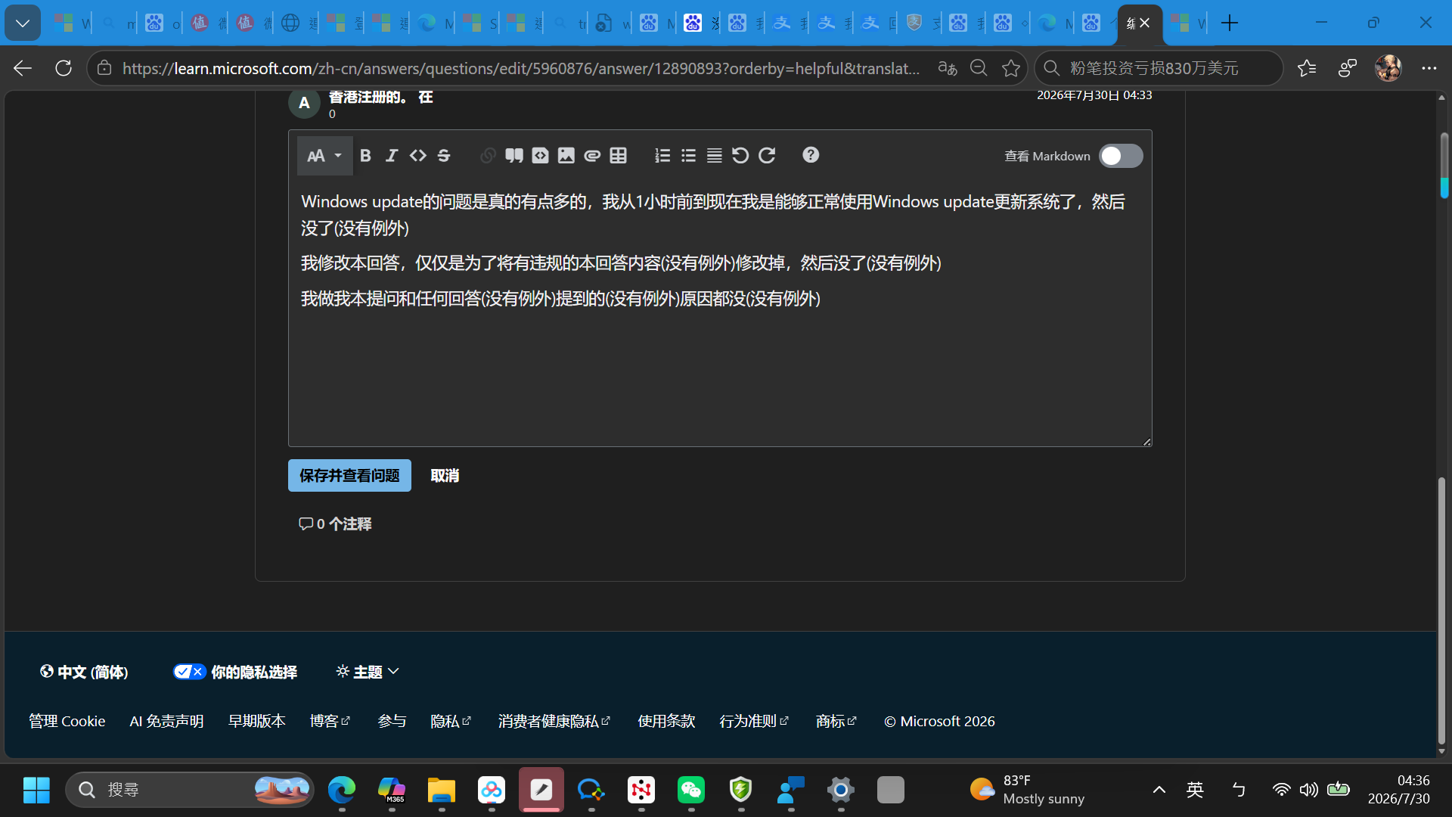Open AI 免责声明 footer link
Viewport: 1452px width, 817px height.
(166, 721)
